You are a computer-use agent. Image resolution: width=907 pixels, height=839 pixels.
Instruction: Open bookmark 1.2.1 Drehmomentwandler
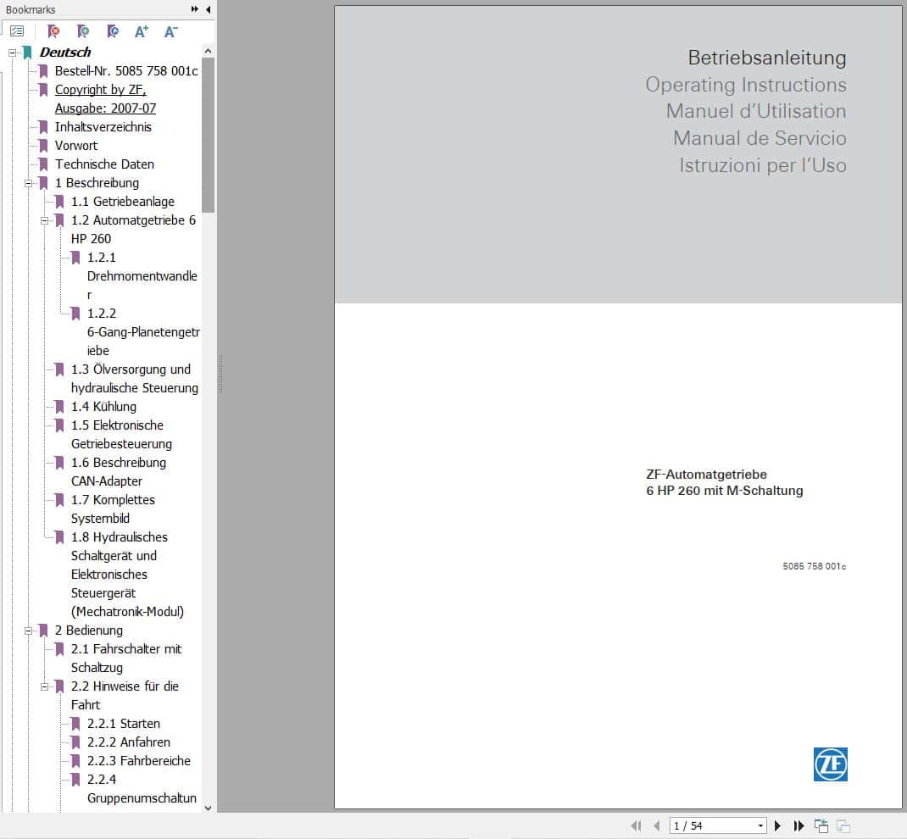click(x=142, y=275)
